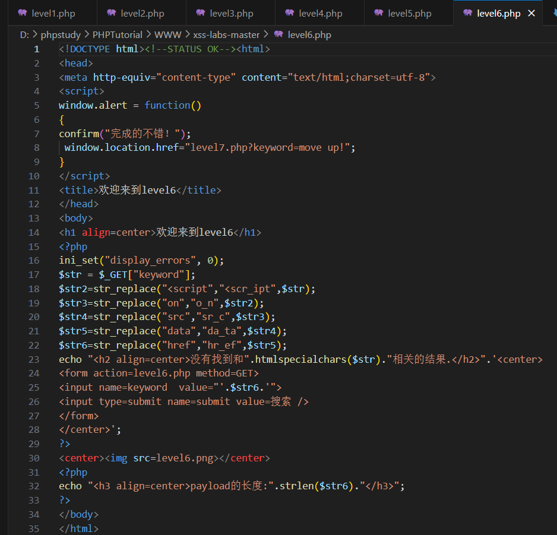Click the '<script>' opening tag on line 4

point(82,91)
